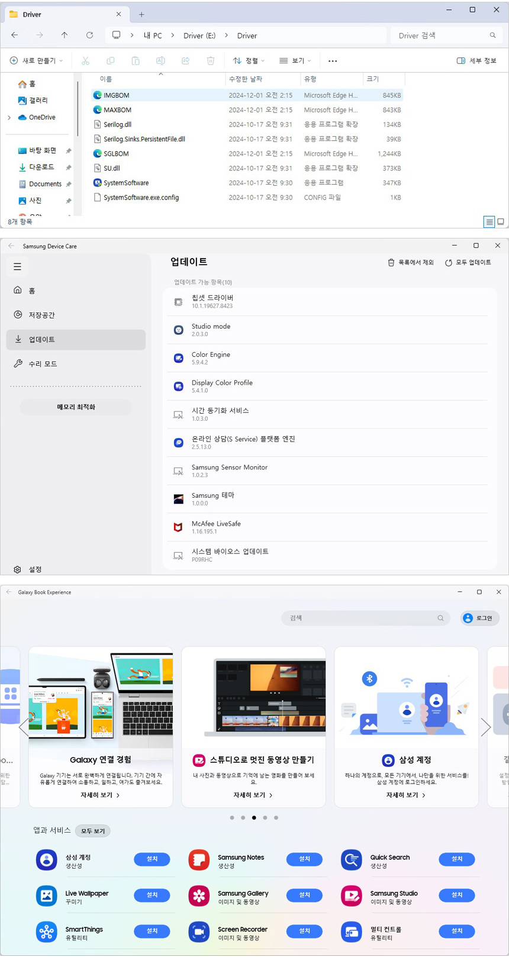Click the 메모리 최적화 button

[x=76, y=407]
